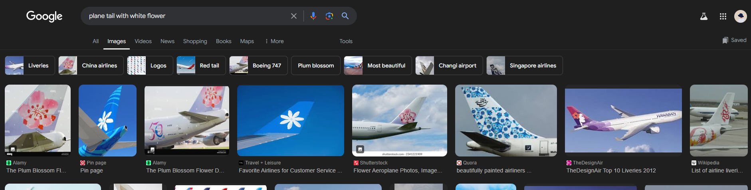Viewport: 751px width, 190px height.
Task: Select the Plum blossom filter chip
Action: [315, 65]
